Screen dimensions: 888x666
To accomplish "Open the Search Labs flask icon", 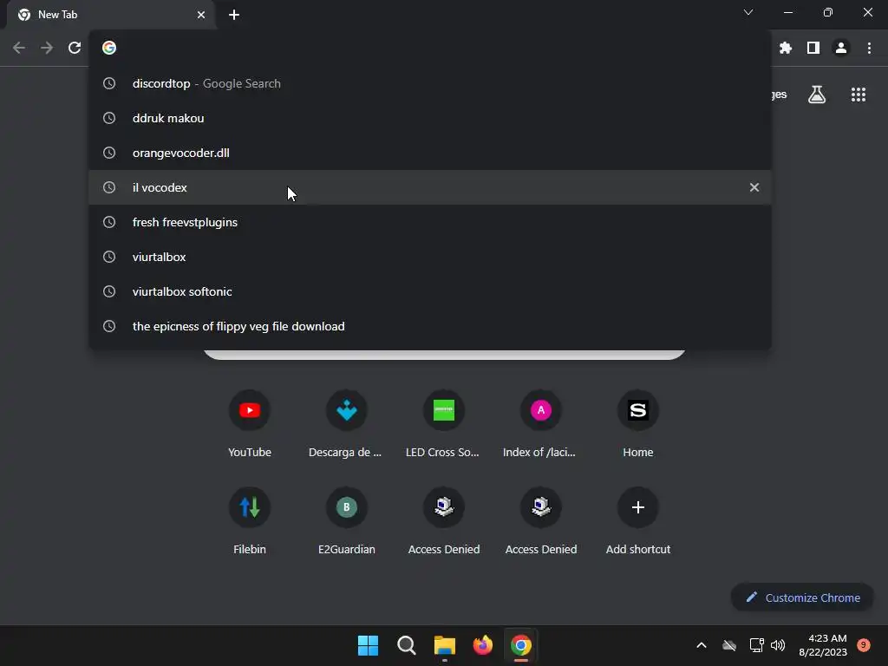I will coord(817,95).
